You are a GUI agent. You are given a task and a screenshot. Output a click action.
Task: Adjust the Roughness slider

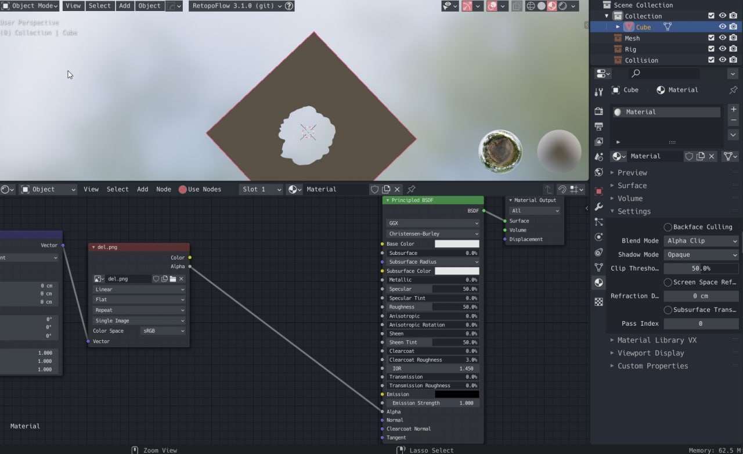pyautogui.click(x=433, y=307)
